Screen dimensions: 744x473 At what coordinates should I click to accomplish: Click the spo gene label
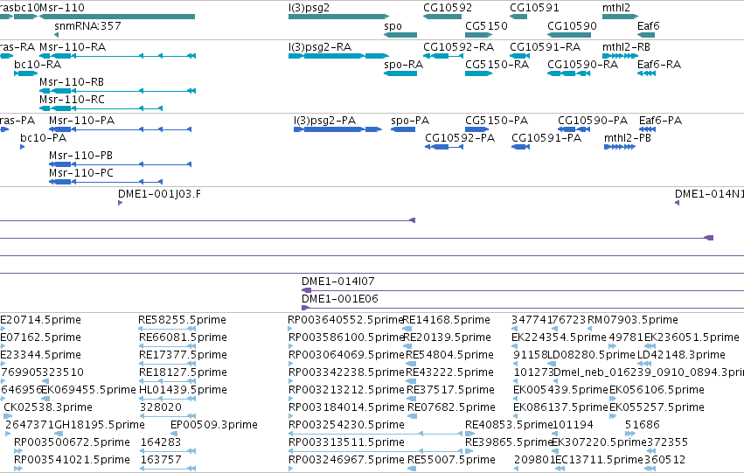coord(393,26)
